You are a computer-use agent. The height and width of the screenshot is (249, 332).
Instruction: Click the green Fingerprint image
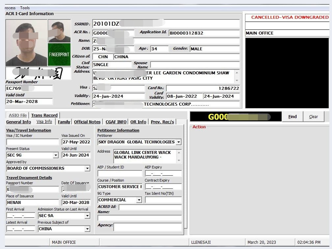[x=59, y=54]
